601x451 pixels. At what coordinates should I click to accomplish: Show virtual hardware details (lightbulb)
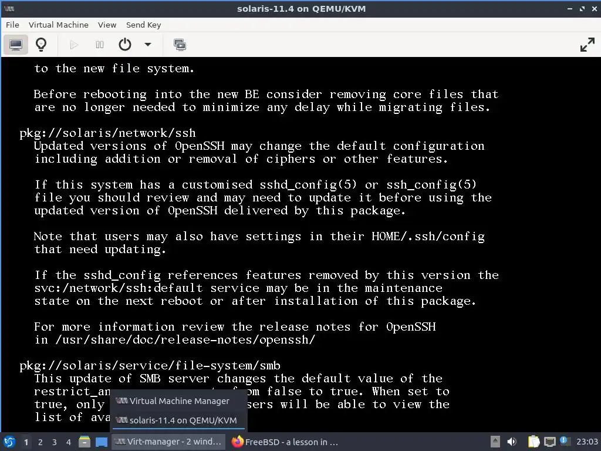tap(41, 45)
